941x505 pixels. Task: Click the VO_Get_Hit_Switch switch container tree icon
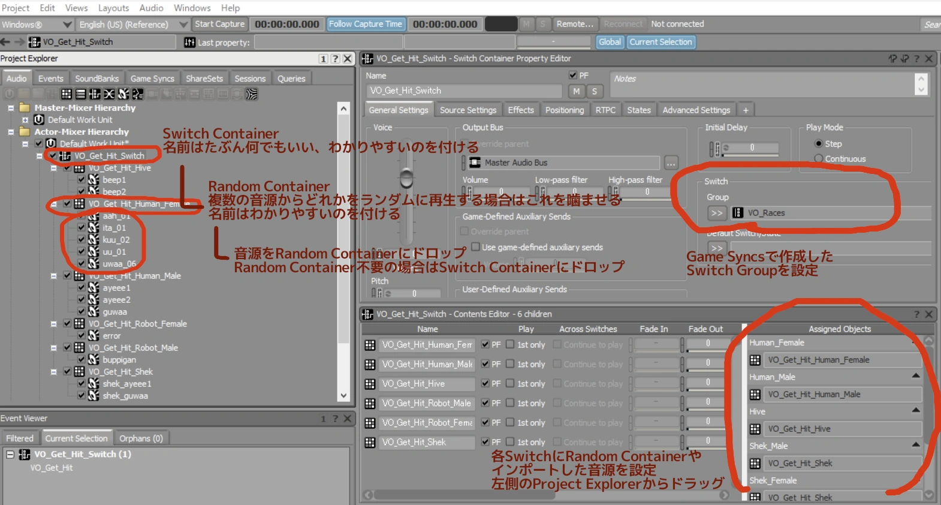tap(65, 156)
